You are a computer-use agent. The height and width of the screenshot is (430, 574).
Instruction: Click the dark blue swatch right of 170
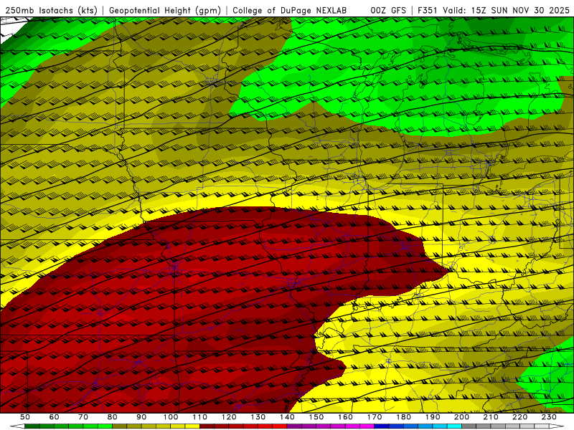tap(382, 426)
